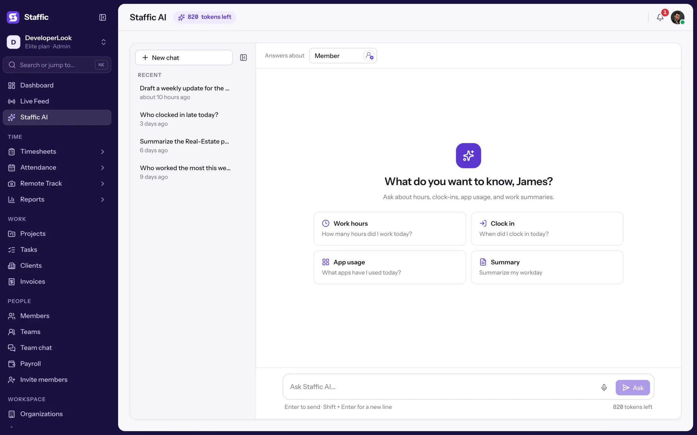Click the ⌘K shortcut badge
697x435 pixels.
[x=101, y=65]
